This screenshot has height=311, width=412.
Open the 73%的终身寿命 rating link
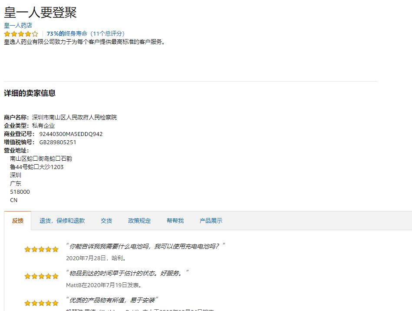[x=86, y=33]
